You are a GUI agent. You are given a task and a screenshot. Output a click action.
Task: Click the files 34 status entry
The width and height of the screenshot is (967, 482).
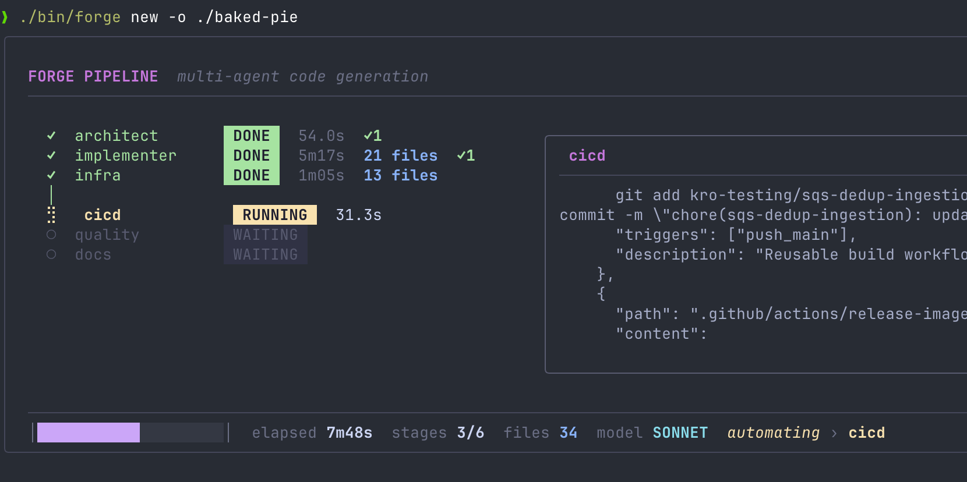[x=541, y=433]
